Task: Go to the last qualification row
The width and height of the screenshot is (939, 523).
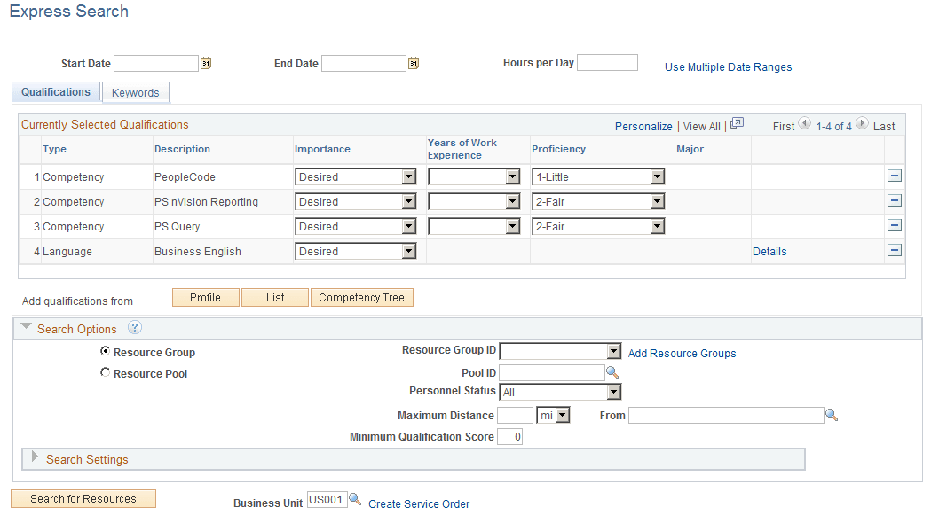Action: coord(884,126)
